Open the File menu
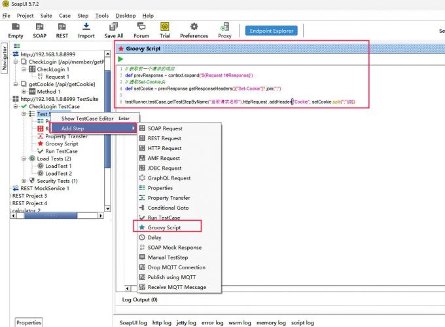Screen dimensions: 445x327 point(6,16)
